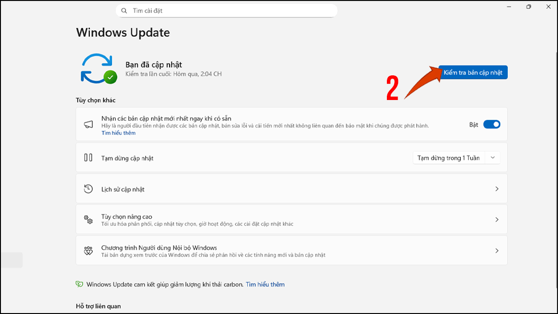Click the history clock icon for Lịch sử cập nhật
The image size is (558, 314).
click(x=88, y=189)
